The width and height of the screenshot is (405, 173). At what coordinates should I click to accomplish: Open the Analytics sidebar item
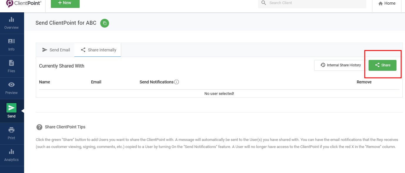(x=11, y=155)
